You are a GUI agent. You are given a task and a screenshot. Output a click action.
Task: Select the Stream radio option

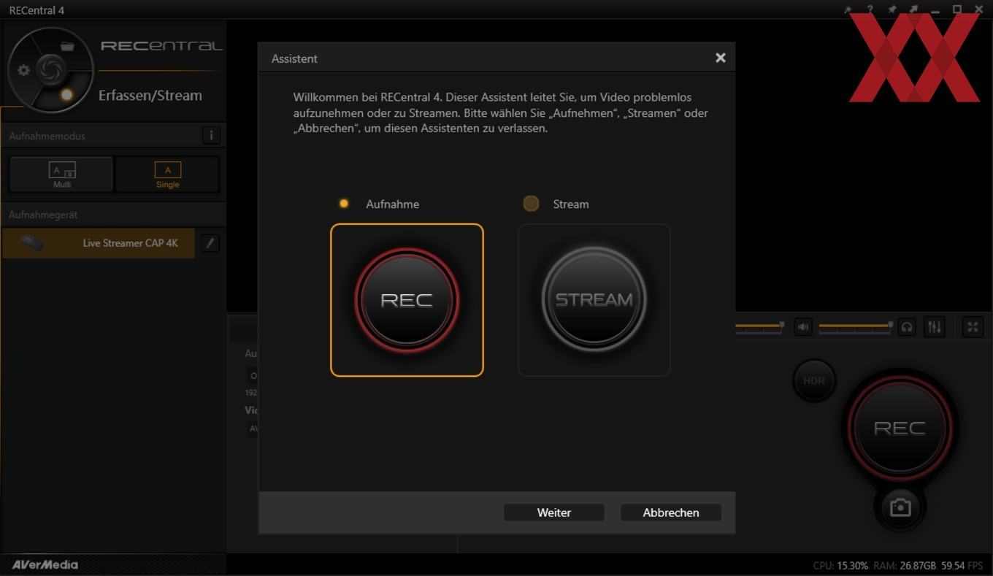point(531,204)
